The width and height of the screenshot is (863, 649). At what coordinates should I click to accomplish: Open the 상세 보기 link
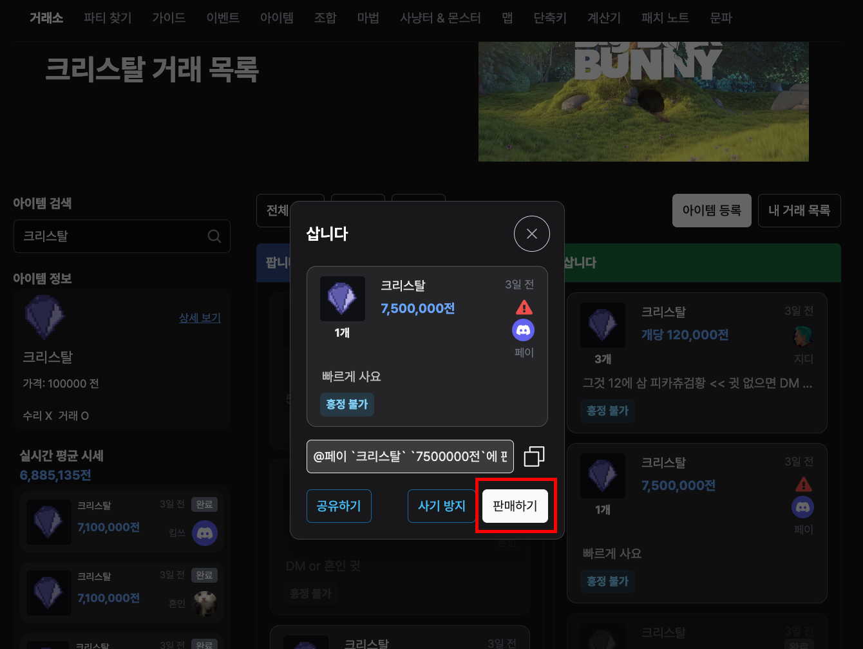tap(200, 318)
